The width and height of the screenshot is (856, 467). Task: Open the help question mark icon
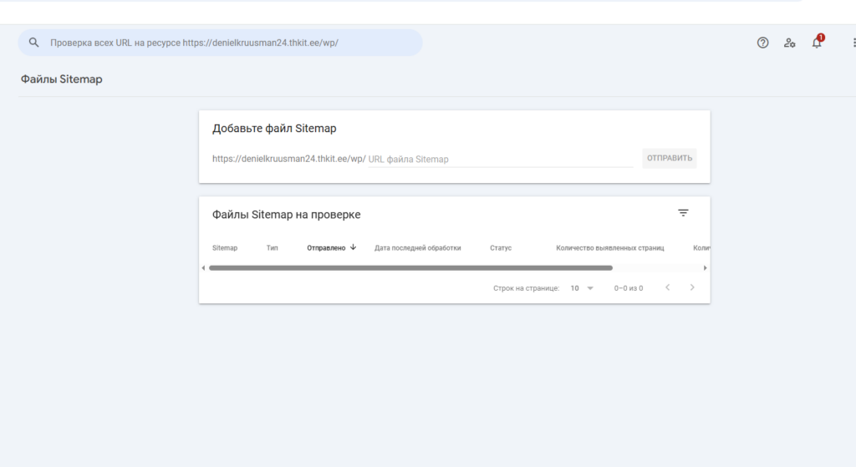pyautogui.click(x=762, y=43)
